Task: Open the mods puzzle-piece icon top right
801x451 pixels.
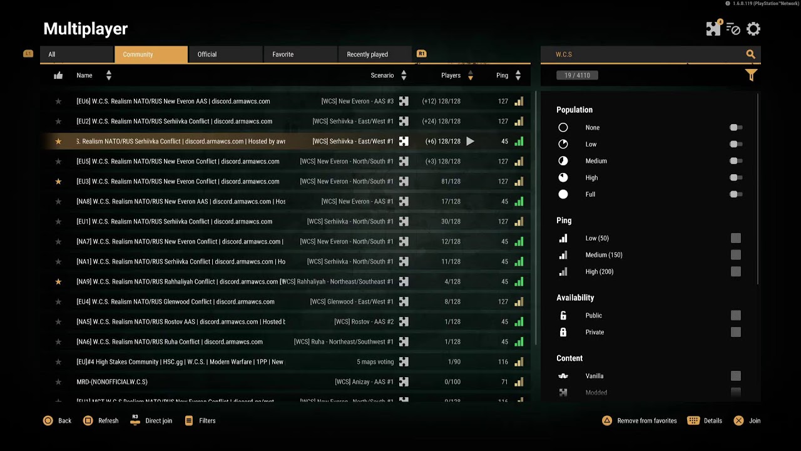Action: click(713, 29)
